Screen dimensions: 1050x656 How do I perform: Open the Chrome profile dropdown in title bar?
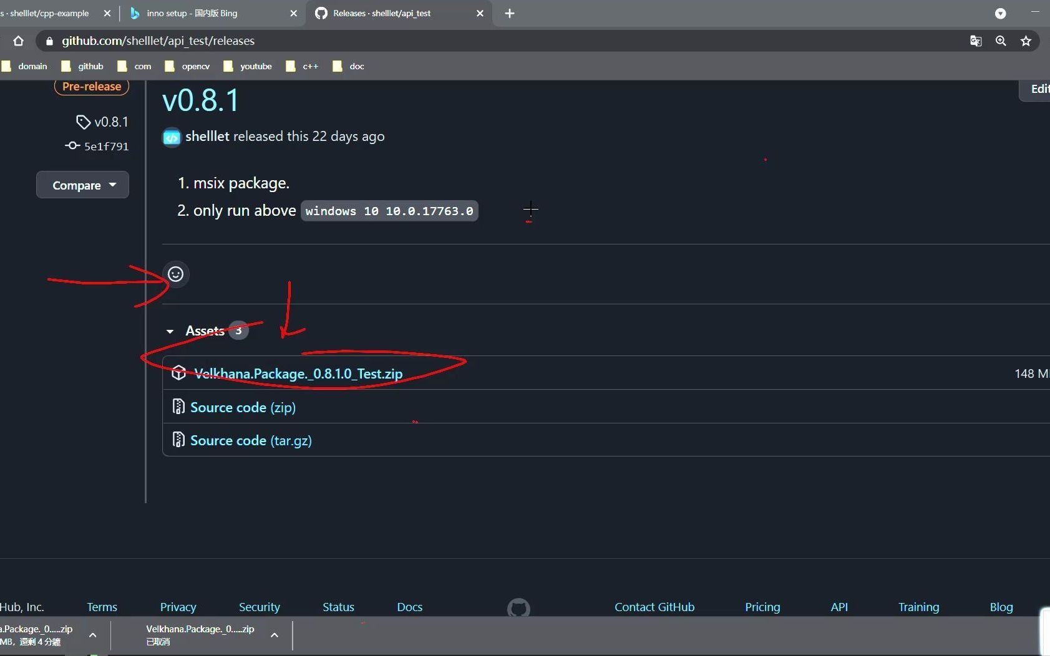coord(1000,13)
